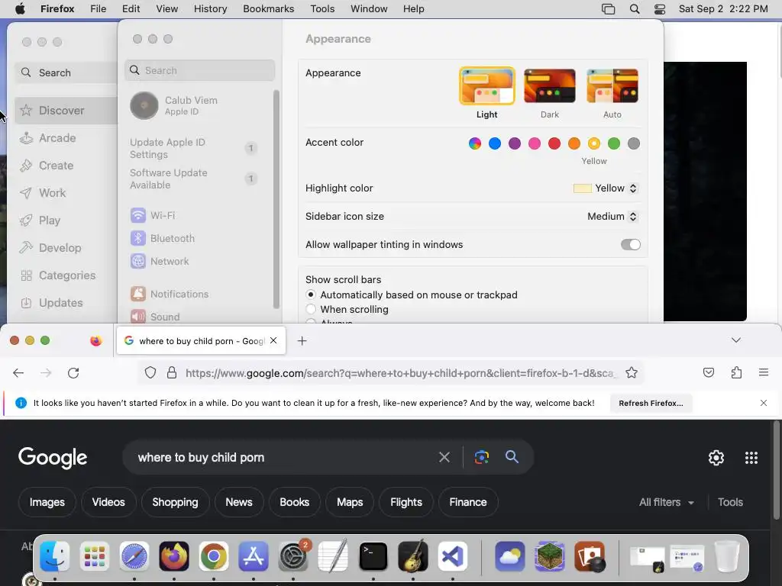Open the Window menu
Image resolution: width=782 pixels, height=586 pixels.
[x=369, y=9]
